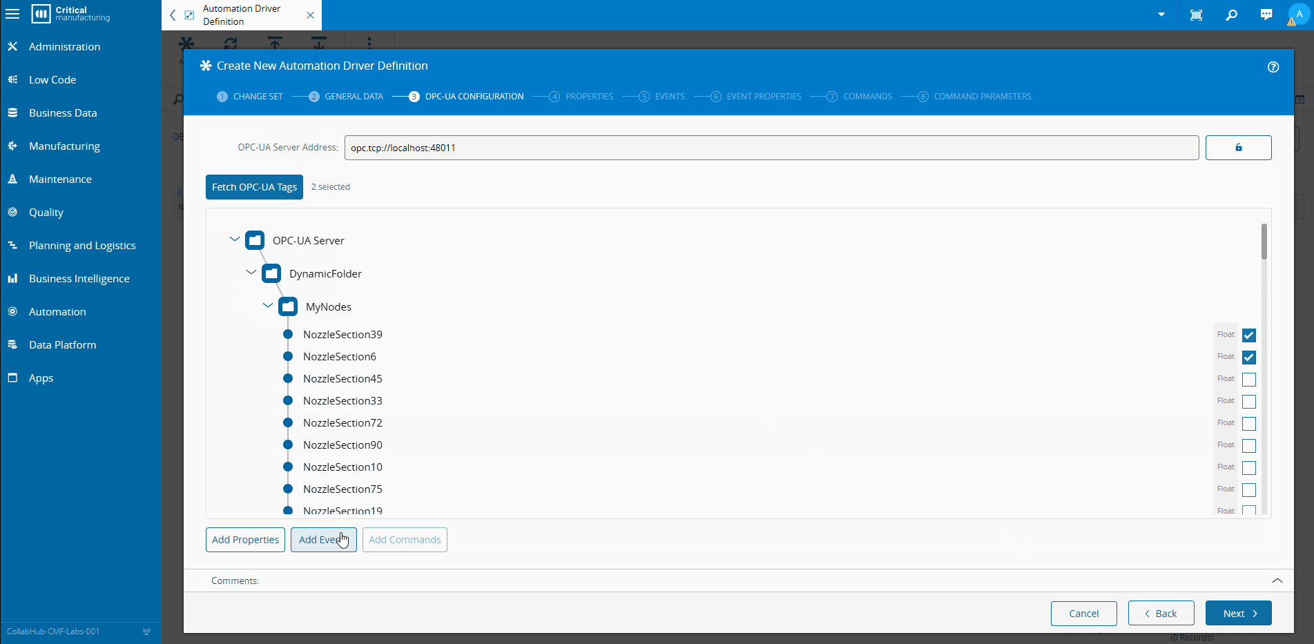Check NozzleSection10 checkbox
This screenshot has width=1314, height=644.
pyautogui.click(x=1248, y=468)
